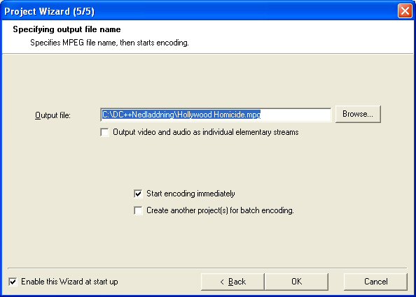Click the Output file: label
This screenshot has width=416, height=297.
point(53,115)
